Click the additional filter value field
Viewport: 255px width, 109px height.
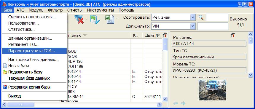213,26
